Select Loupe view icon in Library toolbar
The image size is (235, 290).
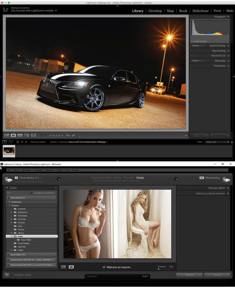13,135
